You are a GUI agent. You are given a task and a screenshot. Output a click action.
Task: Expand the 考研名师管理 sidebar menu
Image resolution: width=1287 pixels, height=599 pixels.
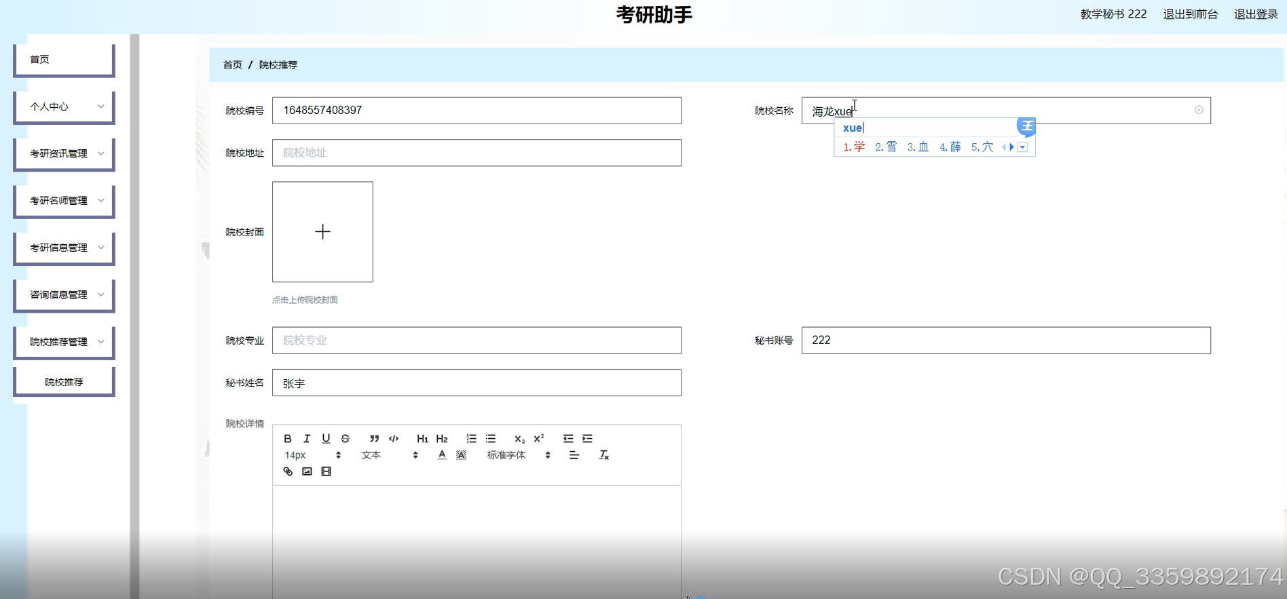coord(64,201)
